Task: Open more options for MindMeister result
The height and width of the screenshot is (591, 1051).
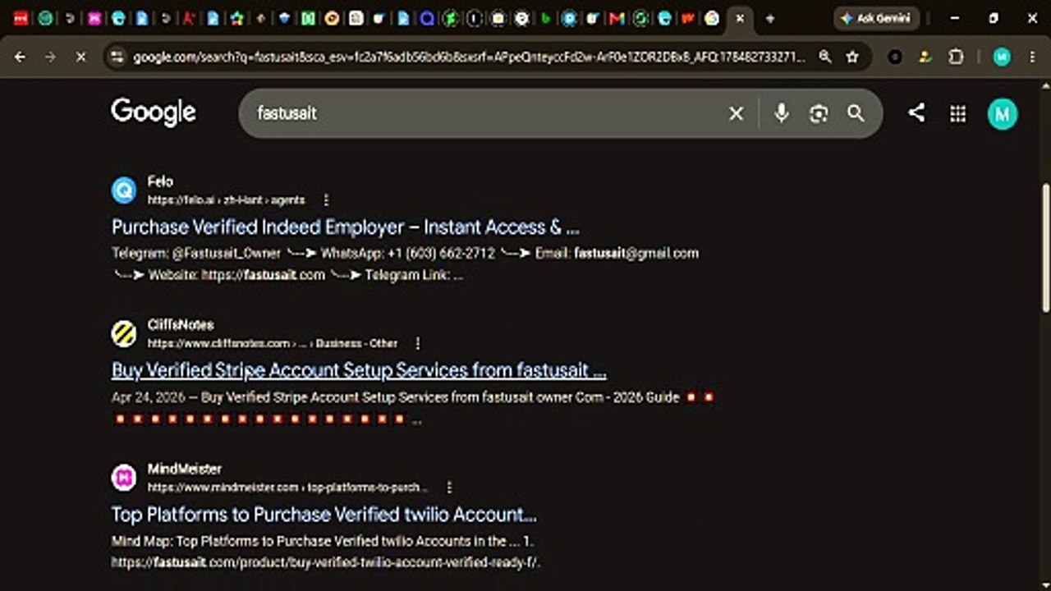Action: [448, 487]
